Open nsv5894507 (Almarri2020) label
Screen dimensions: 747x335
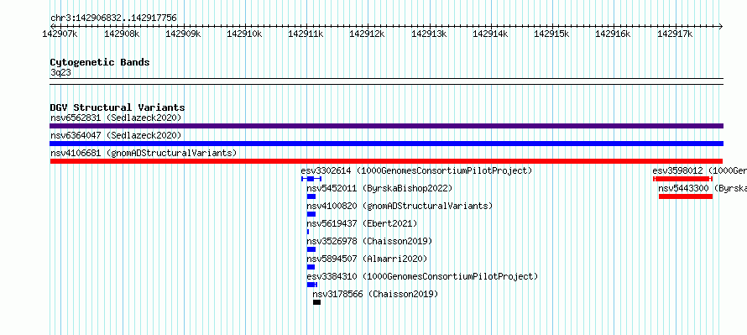point(367,259)
